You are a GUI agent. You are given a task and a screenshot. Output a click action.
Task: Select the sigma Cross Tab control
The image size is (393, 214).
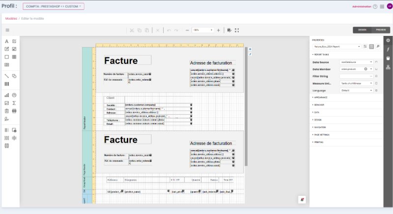[14, 103]
